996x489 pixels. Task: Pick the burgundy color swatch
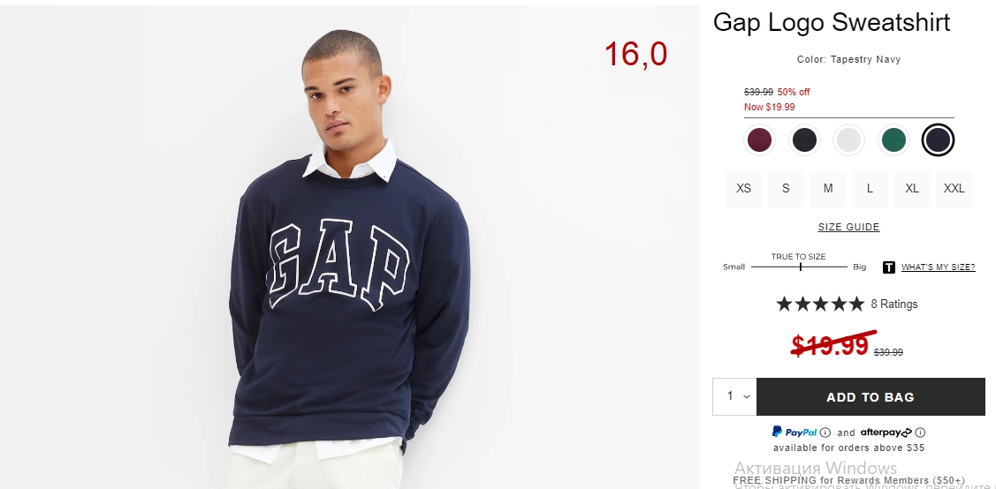(x=759, y=139)
